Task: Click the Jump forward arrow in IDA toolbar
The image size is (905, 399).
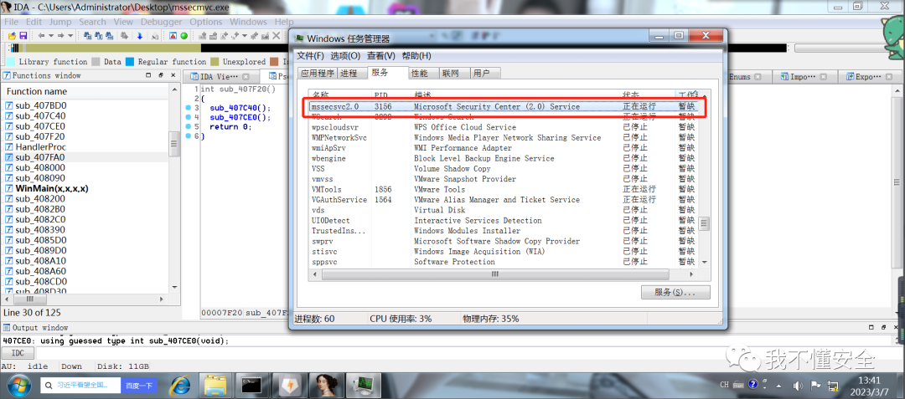Action: click(62, 36)
